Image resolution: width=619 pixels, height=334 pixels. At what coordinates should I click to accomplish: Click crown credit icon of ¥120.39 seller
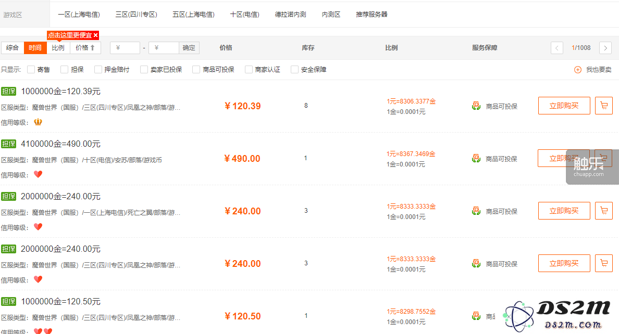click(38, 122)
